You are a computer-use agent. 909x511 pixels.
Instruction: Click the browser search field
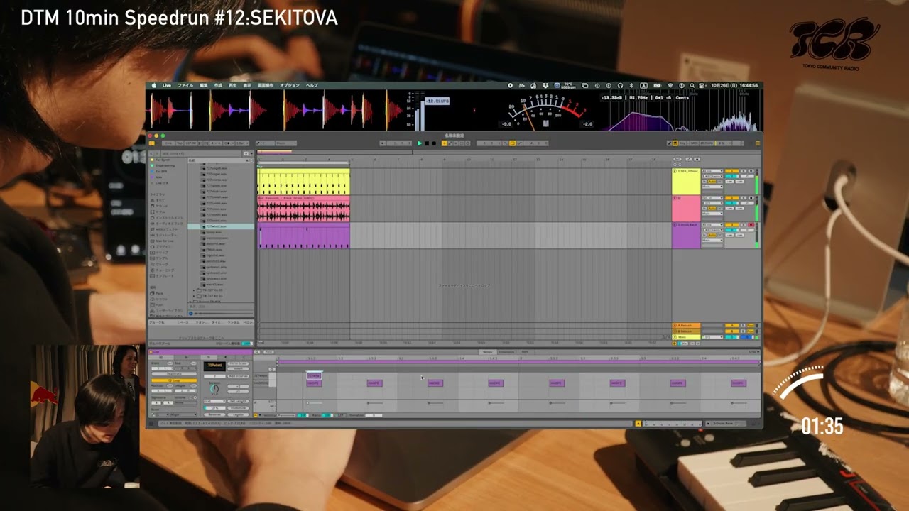click(201, 153)
